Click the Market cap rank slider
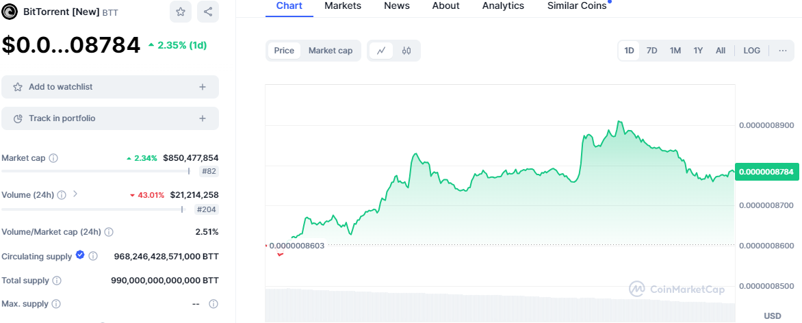This screenshot has width=802, height=323. pos(188,171)
